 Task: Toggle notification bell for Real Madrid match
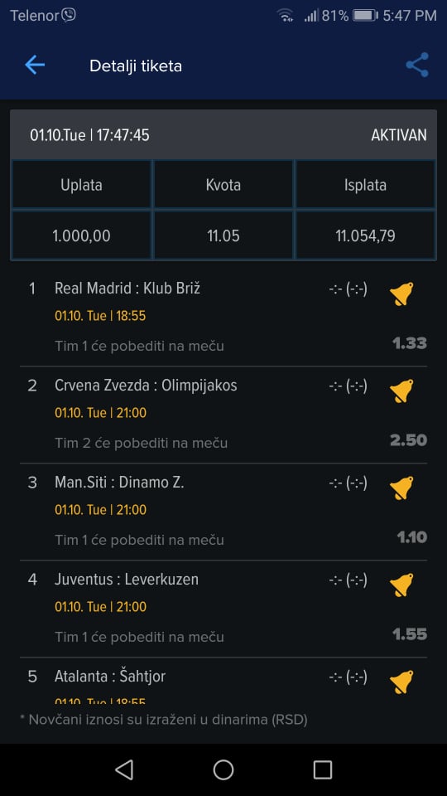[401, 294]
